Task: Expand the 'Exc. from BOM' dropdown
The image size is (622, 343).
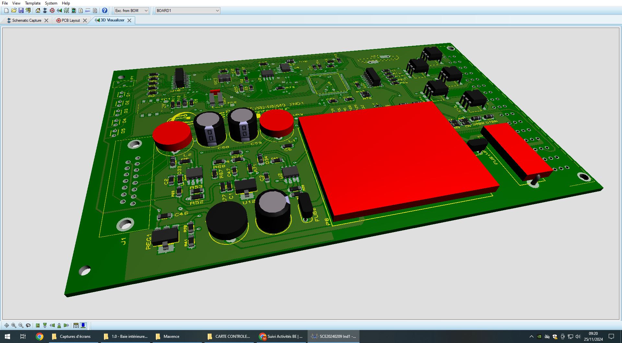Action: [x=146, y=10]
